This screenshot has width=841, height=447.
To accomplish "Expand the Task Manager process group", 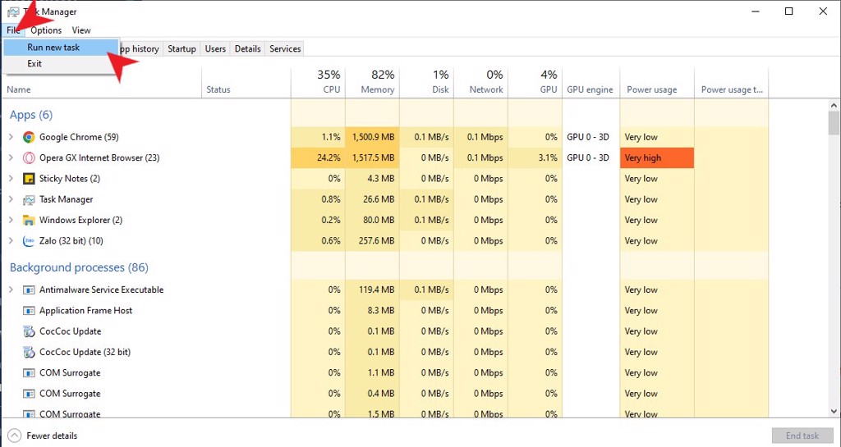I will point(11,199).
